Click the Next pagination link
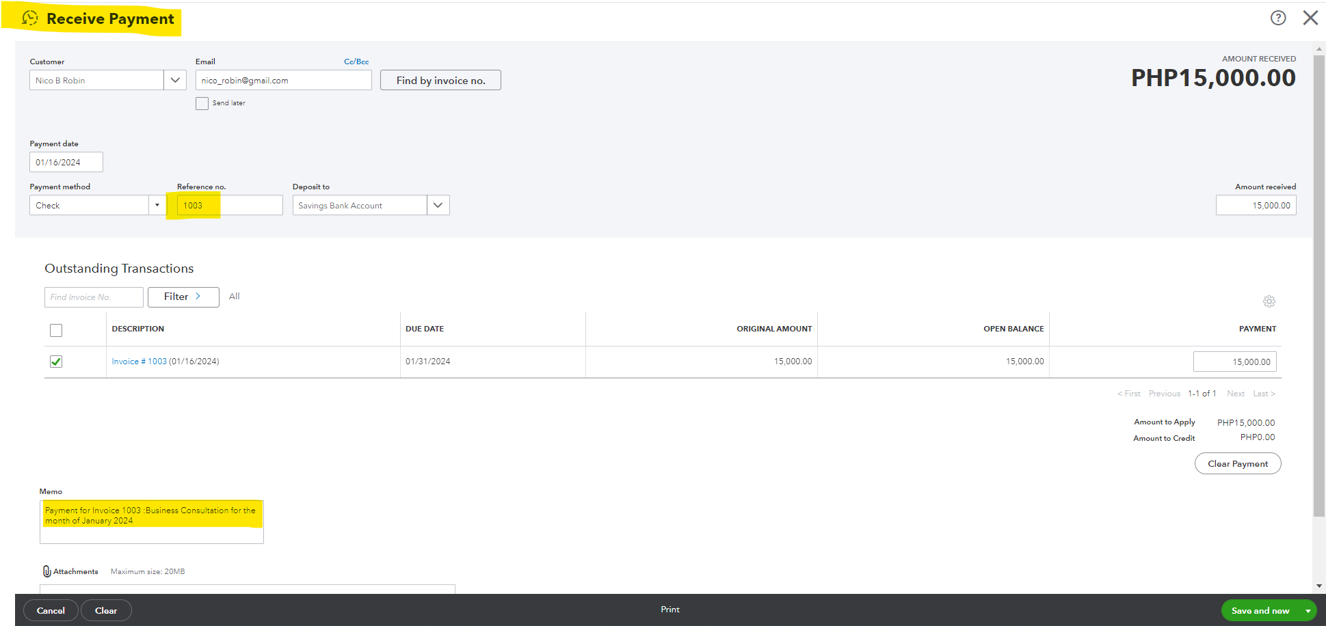The height and width of the screenshot is (626, 1326). (1236, 394)
